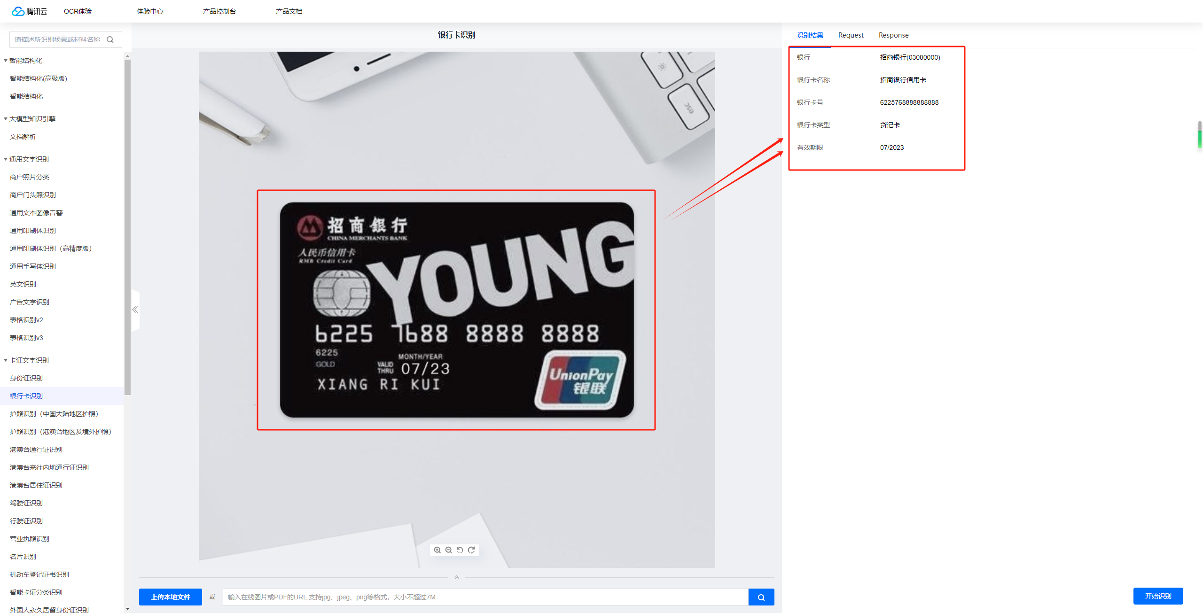
Task: Select 营业执照识别 in sidebar
Action: pos(30,539)
